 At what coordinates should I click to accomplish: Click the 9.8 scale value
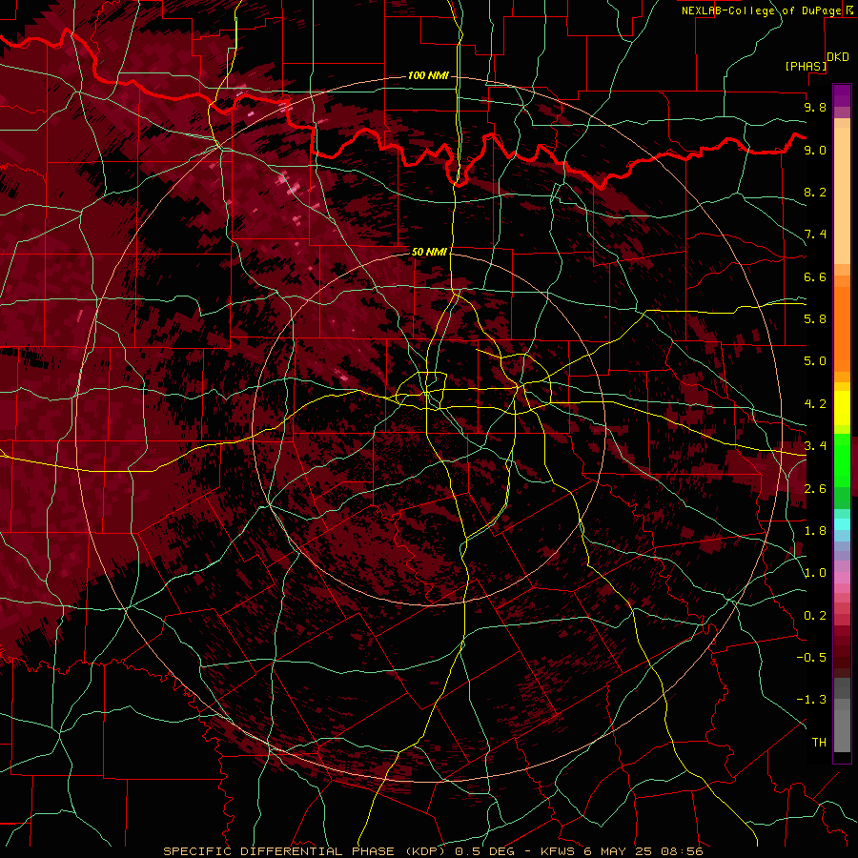815,107
